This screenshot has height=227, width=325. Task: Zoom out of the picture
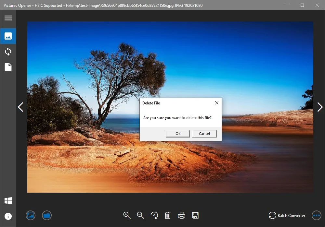pyautogui.click(x=140, y=215)
